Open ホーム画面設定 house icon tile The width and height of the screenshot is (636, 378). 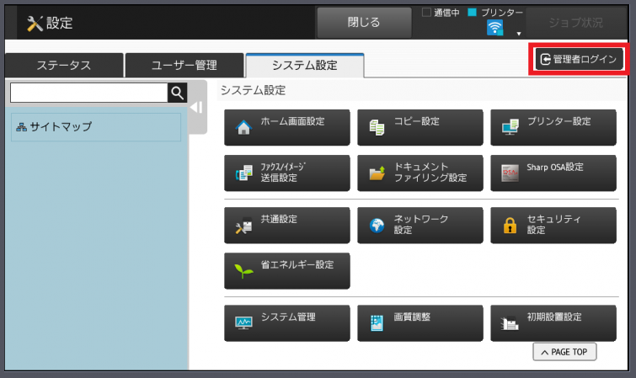tap(286, 127)
